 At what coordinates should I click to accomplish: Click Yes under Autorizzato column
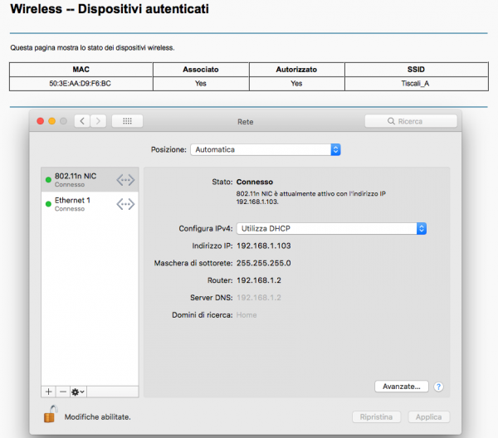(x=296, y=84)
